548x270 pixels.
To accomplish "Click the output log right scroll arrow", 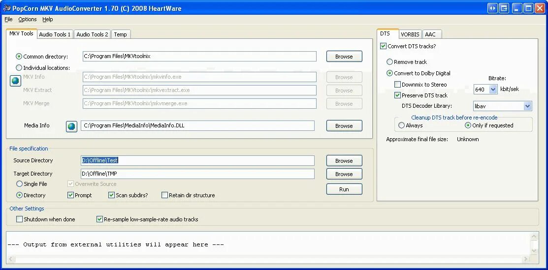I will [526, 259].
